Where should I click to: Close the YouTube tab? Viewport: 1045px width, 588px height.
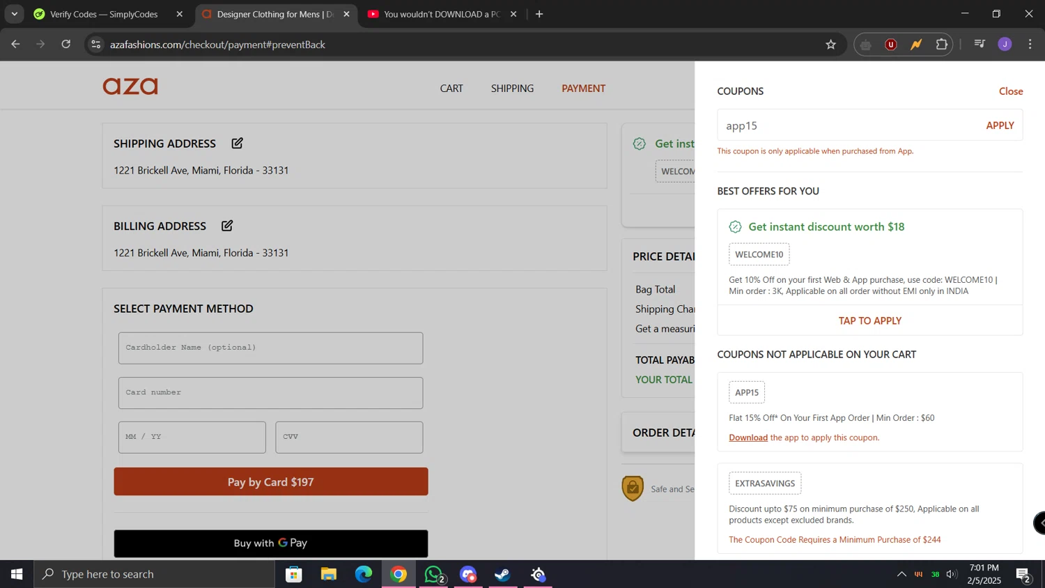[513, 14]
